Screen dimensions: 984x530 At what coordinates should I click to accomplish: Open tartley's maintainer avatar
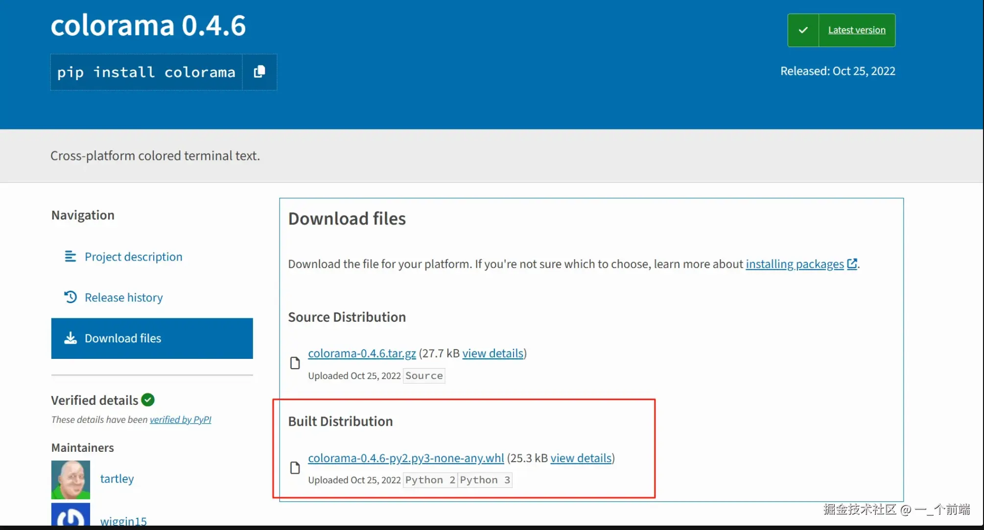pyautogui.click(x=70, y=479)
